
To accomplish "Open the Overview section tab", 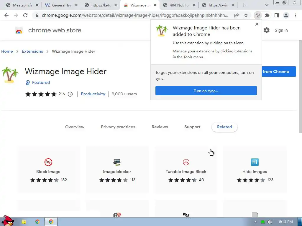I will tap(75, 127).
